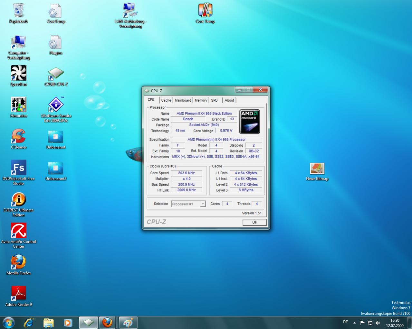Switch to Firefox taskbar button
The width and height of the screenshot is (412, 329).
tap(107, 322)
